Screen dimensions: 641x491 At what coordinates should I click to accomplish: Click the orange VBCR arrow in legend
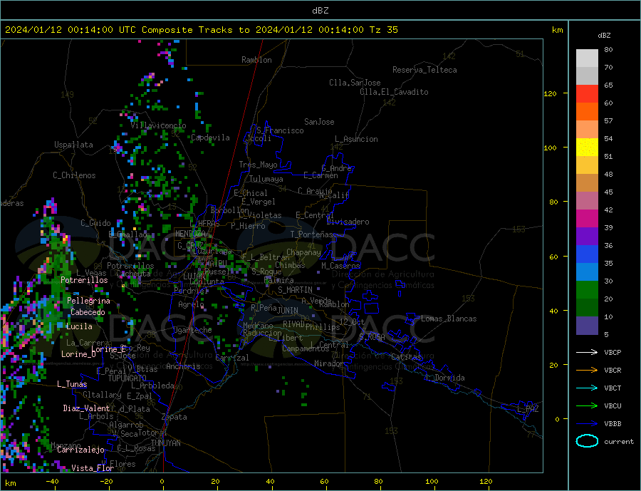coord(587,371)
